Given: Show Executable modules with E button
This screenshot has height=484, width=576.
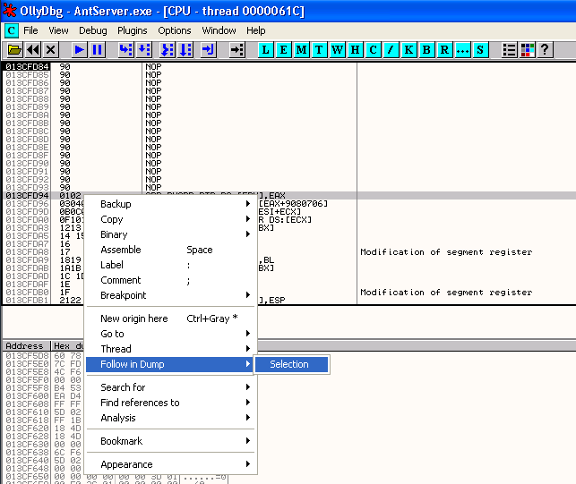Looking at the screenshot, I should click(284, 50).
